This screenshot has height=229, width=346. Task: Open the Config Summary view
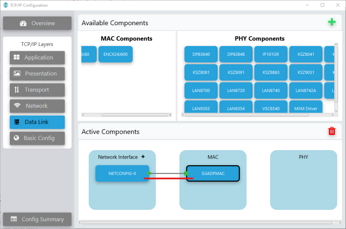tap(37, 219)
